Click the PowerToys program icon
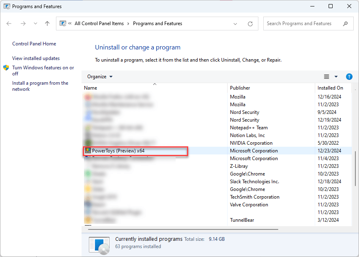Viewport: 359px width, 257px height. [87, 151]
